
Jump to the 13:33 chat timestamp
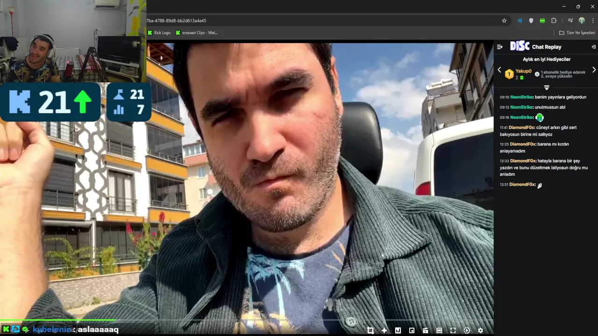pyautogui.click(x=504, y=161)
